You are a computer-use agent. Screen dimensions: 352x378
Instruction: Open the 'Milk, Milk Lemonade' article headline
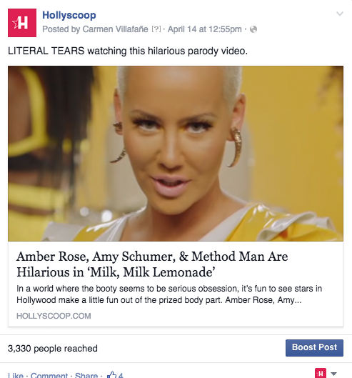point(152,264)
